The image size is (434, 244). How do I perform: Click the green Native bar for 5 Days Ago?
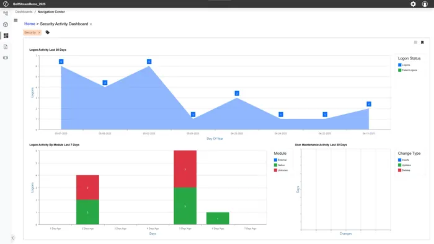click(x=185, y=206)
